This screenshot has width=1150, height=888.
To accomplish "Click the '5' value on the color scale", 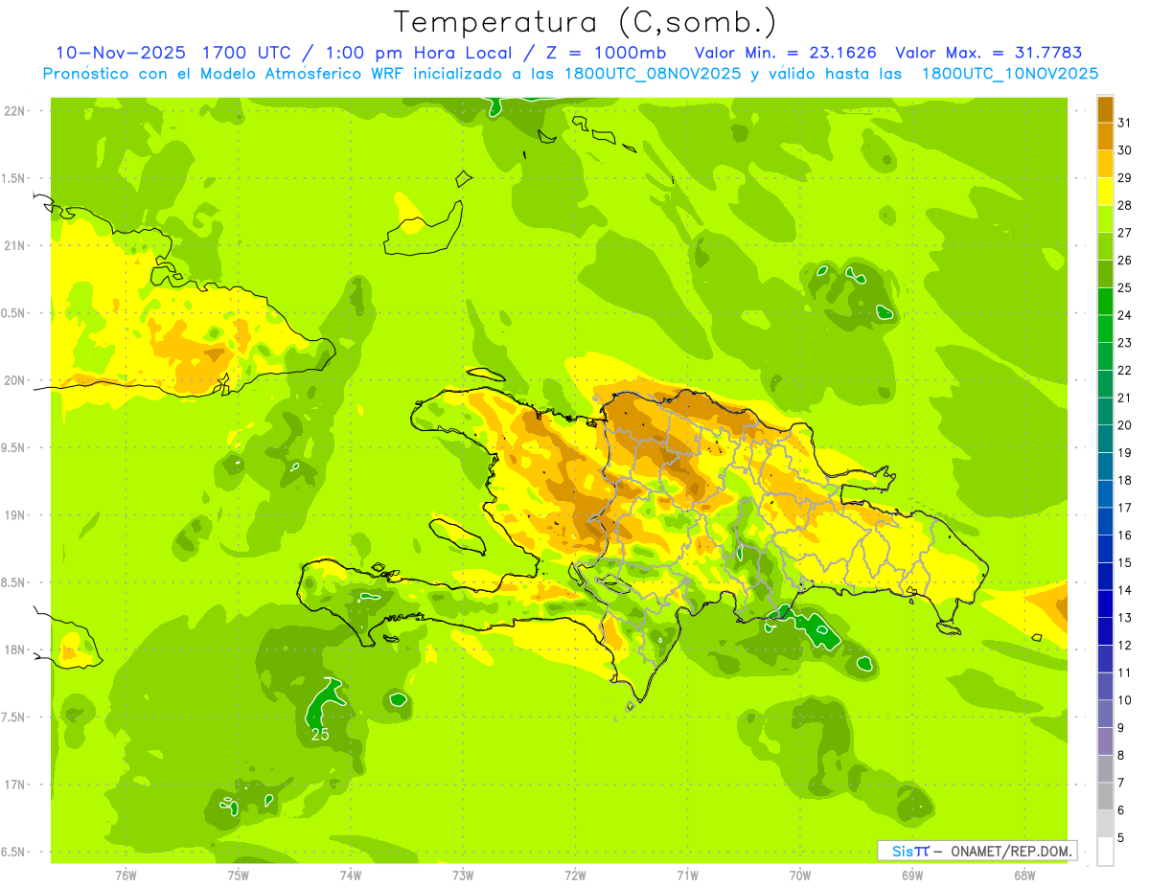I will click(1121, 838).
